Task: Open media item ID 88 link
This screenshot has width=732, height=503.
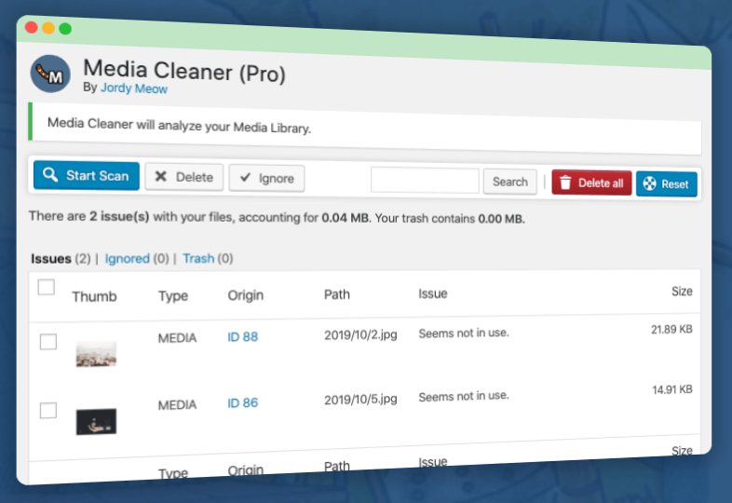Action: (x=242, y=336)
